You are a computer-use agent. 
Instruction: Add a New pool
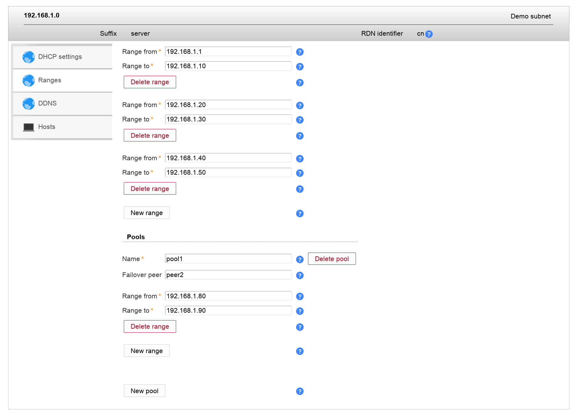point(144,391)
